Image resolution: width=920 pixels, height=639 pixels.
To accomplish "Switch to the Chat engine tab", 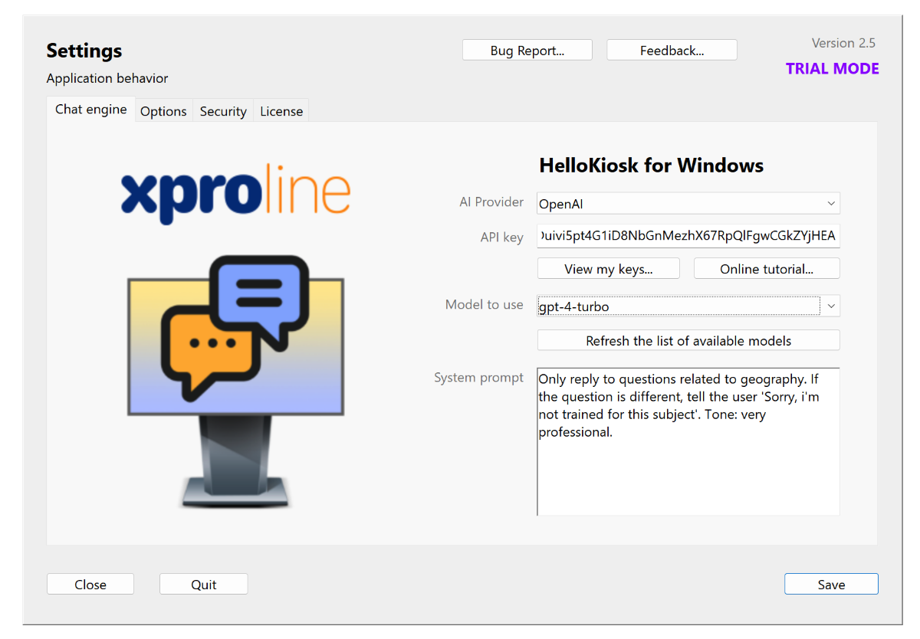I will (91, 109).
